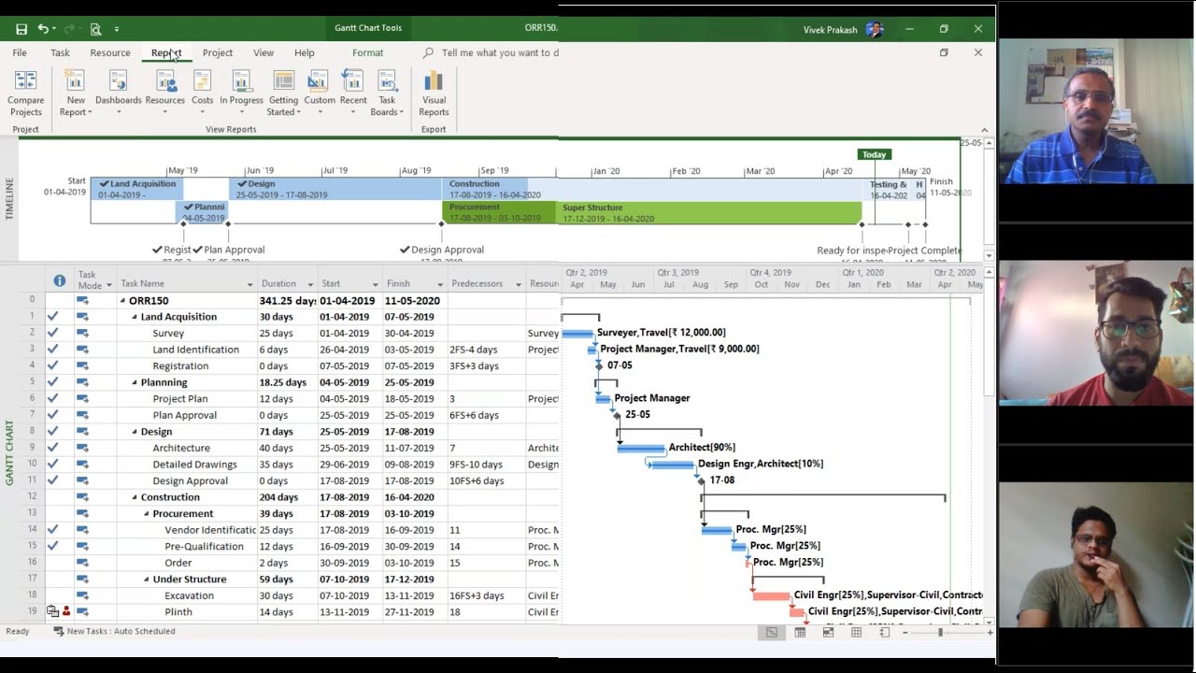The image size is (1196, 673).
Task: Switch to Task Usage view in the status bar
Action: point(800,632)
